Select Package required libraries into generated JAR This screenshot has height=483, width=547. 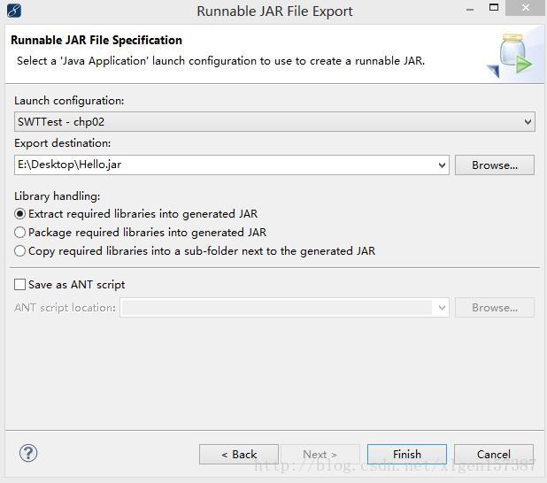(20, 233)
